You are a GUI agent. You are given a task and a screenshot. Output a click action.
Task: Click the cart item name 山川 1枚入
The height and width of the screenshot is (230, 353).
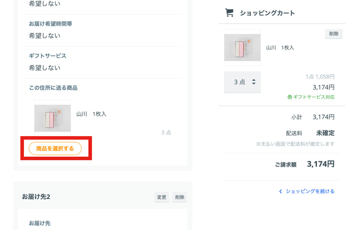pos(280,48)
